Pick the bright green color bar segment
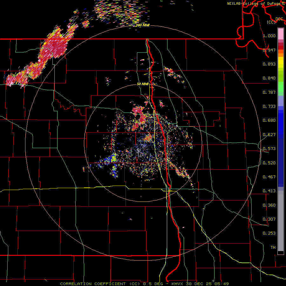 281,87
